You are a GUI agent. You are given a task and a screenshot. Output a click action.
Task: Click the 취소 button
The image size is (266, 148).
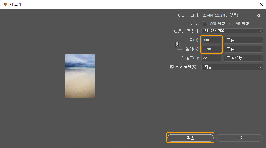pos(239,138)
